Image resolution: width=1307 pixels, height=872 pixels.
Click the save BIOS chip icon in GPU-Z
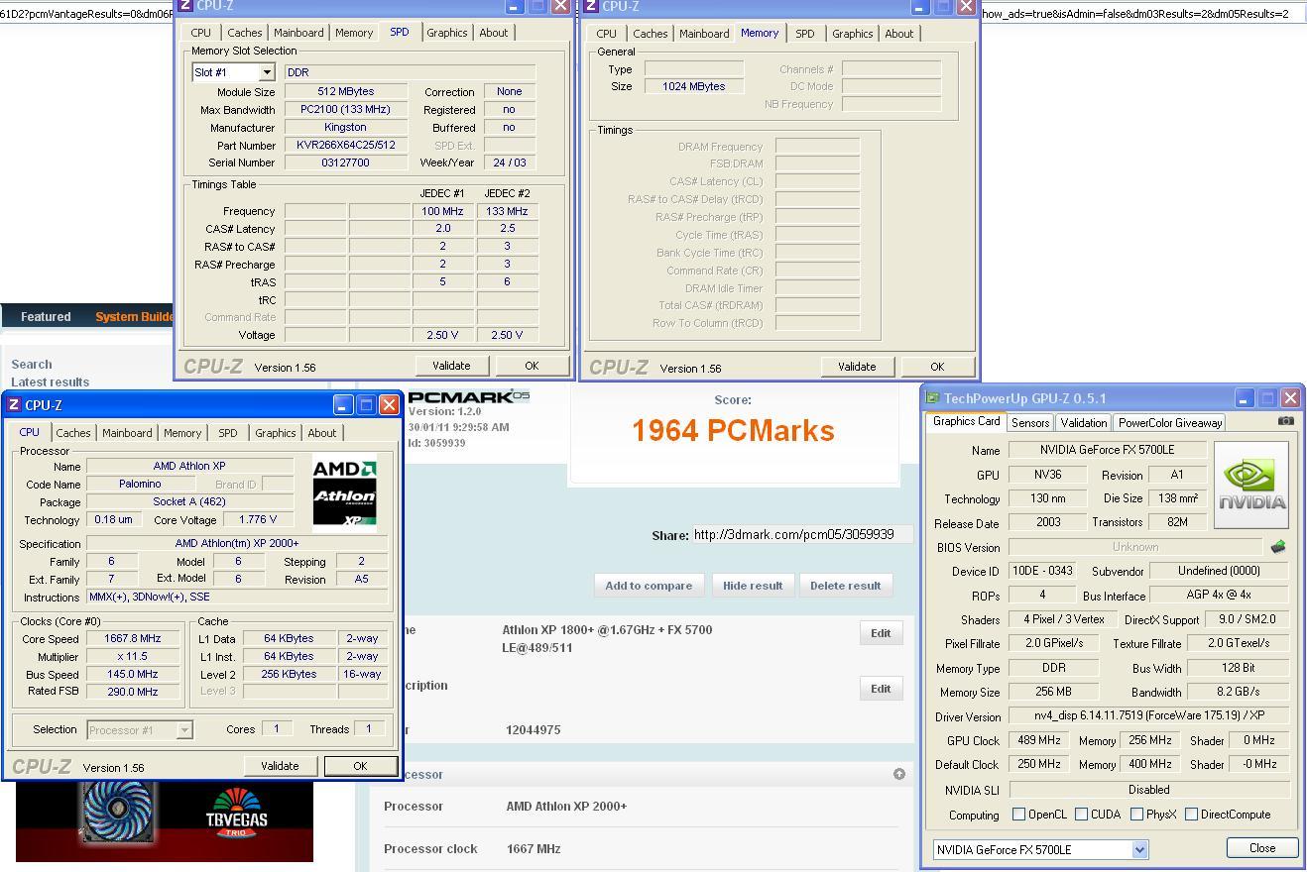1278,546
